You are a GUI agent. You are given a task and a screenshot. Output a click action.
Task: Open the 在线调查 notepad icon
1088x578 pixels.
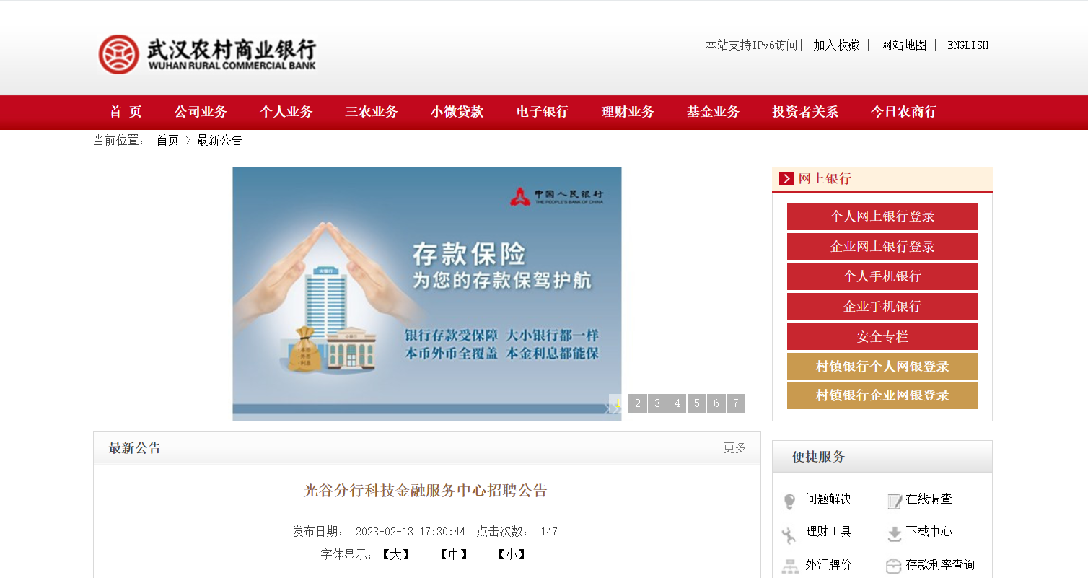click(895, 500)
